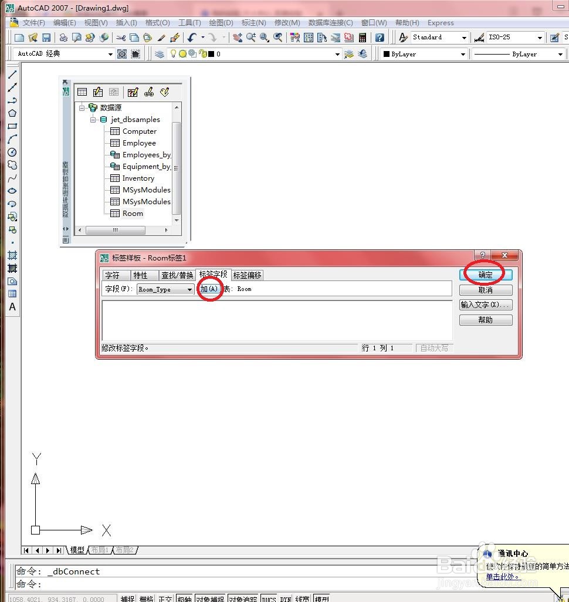Click the 取消 button in dialog

[x=485, y=290]
